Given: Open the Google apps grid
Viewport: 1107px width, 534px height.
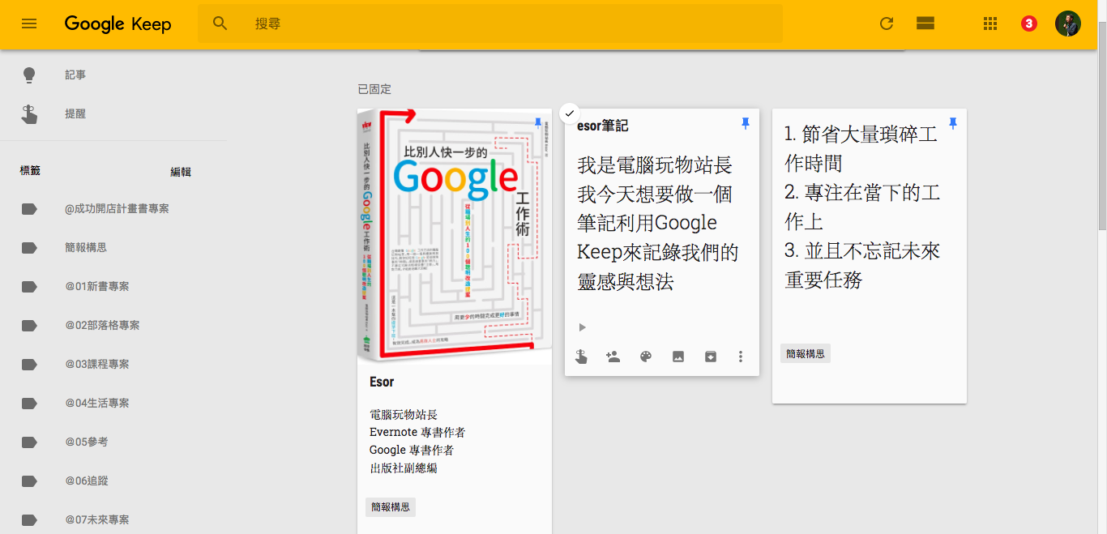Looking at the screenshot, I should click(989, 23).
